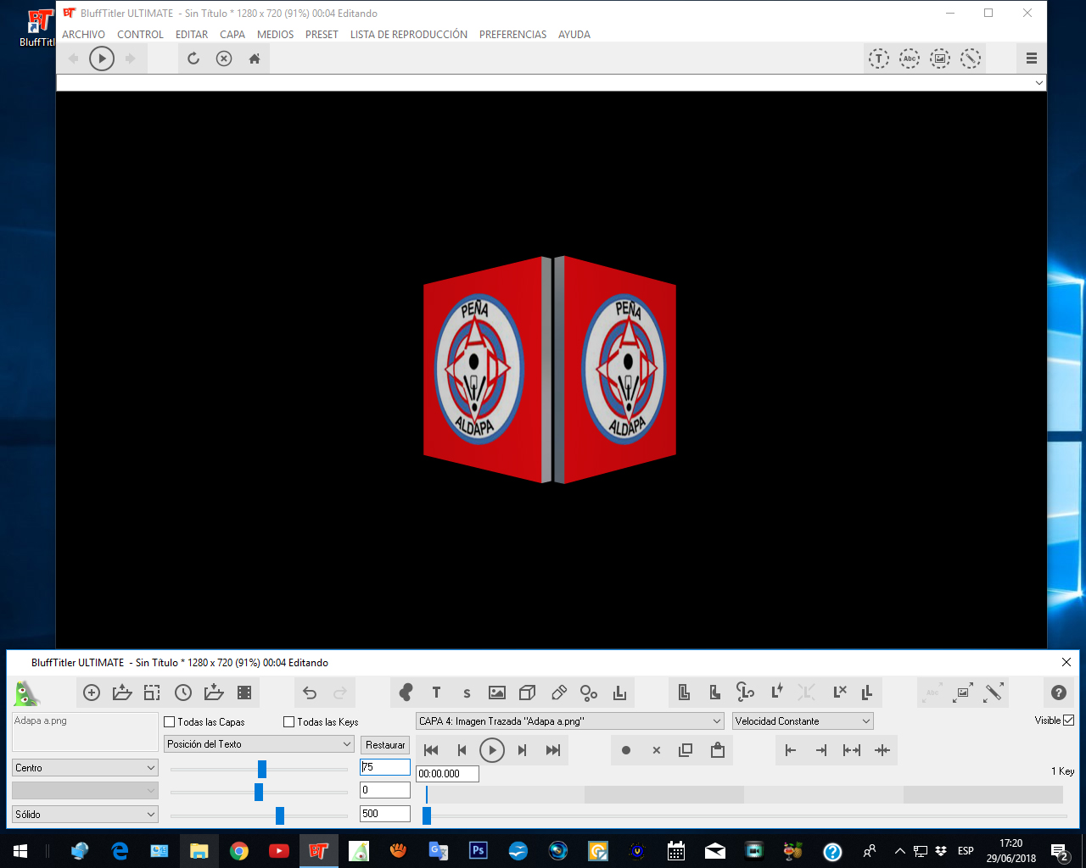Click the refresh icon in top toolbar
This screenshot has width=1086, height=868.
point(193,58)
